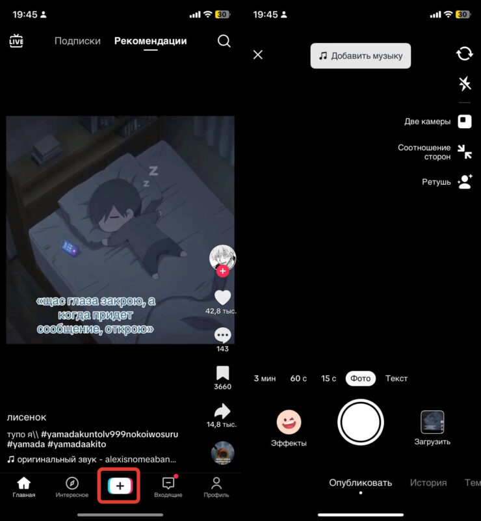Image resolution: width=481 pixels, height=521 pixels.
Task: Open the Эффекты effects face icon
Action: [x=289, y=422]
